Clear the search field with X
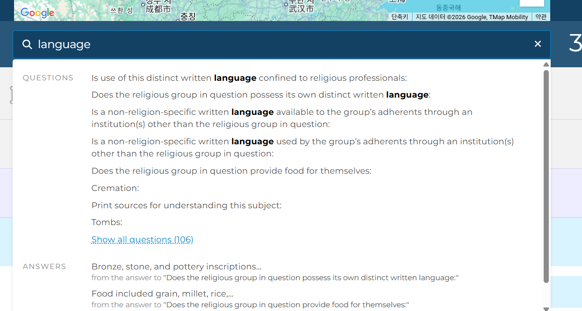Viewport: 582px width, 311px height. [538, 44]
